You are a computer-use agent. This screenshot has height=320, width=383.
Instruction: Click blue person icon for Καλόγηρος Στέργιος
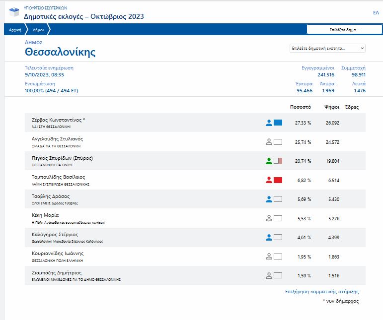269,237
